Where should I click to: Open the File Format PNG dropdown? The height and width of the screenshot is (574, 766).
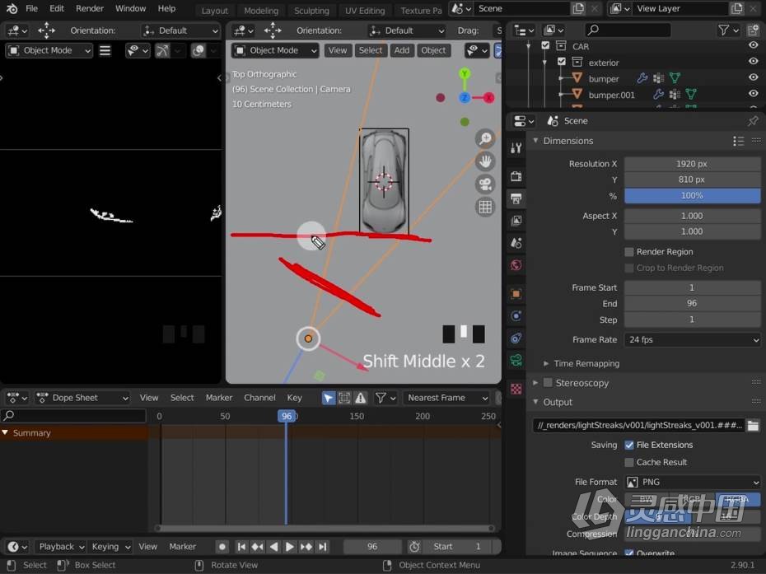pos(692,482)
